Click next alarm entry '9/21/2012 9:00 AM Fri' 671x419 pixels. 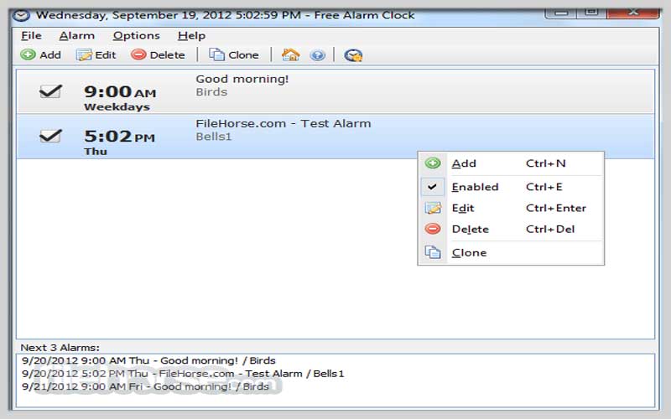pyautogui.click(x=145, y=386)
